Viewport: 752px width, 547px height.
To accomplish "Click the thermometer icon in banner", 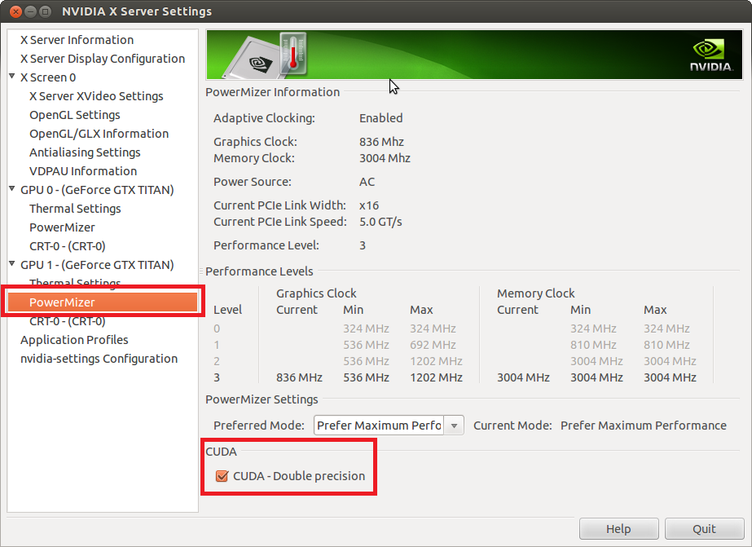I will point(293,53).
